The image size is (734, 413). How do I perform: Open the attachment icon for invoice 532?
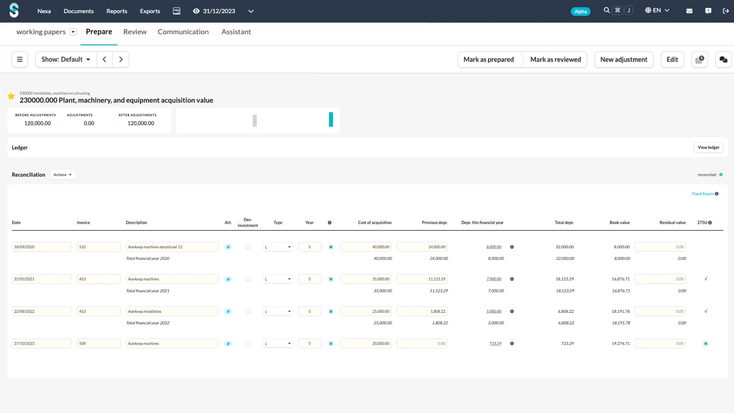pos(228,247)
